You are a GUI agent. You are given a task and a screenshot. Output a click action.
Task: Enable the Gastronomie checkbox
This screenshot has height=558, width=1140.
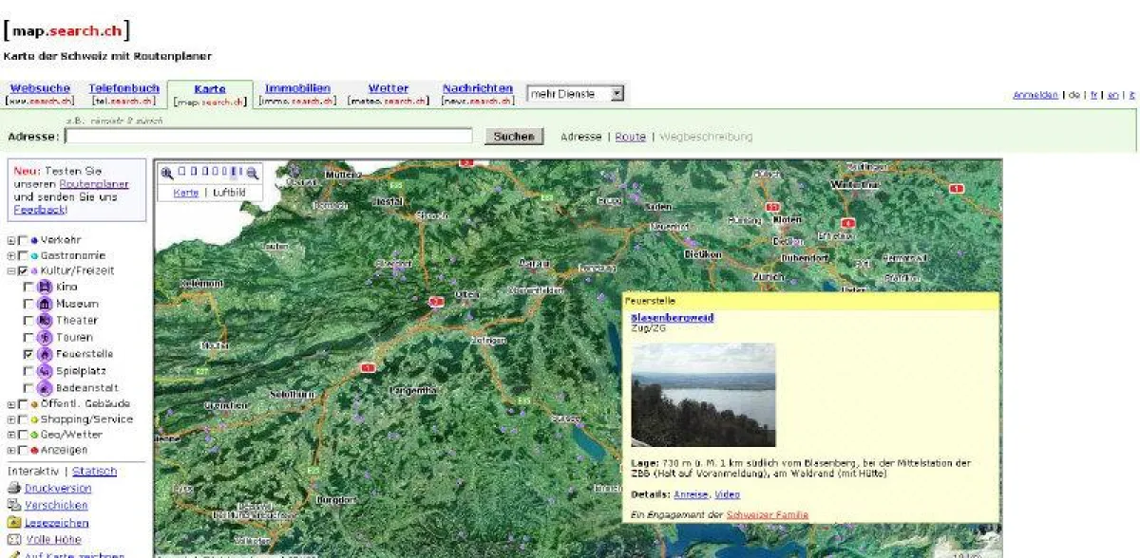[21, 255]
